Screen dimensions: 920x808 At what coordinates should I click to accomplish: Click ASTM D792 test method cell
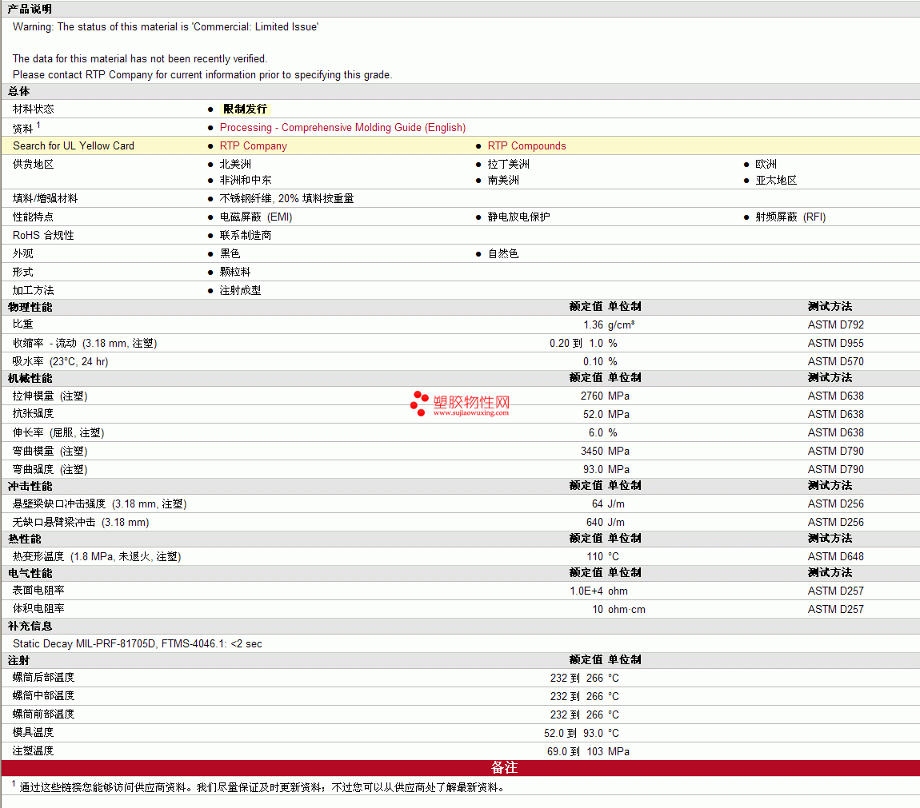tap(835, 324)
